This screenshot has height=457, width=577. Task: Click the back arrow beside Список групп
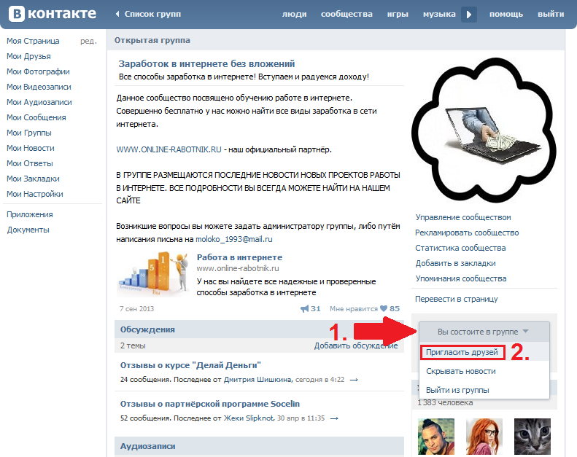point(117,14)
